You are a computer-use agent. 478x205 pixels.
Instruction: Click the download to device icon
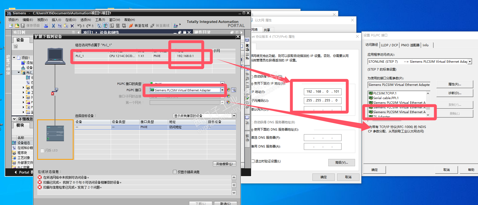(x=106, y=25)
